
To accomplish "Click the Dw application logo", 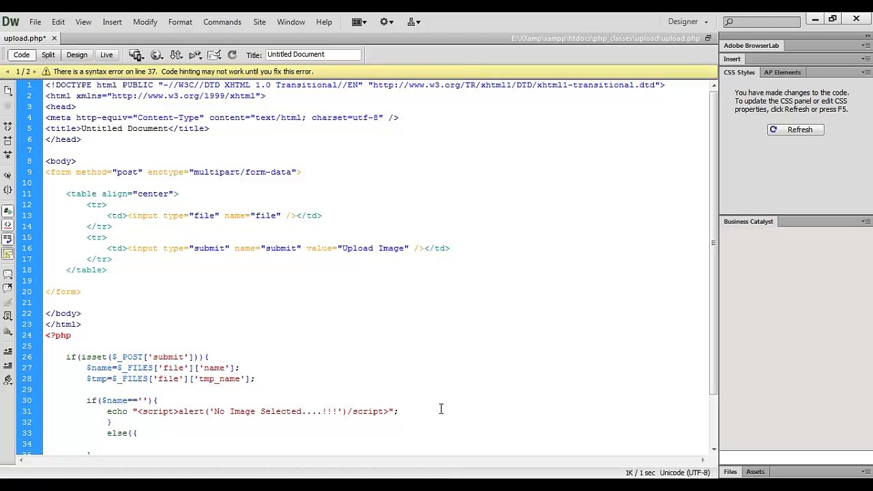I will [x=10, y=22].
